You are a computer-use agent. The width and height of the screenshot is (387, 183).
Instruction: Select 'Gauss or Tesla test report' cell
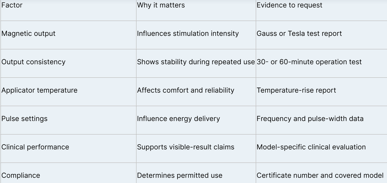[x=321, y=35]
